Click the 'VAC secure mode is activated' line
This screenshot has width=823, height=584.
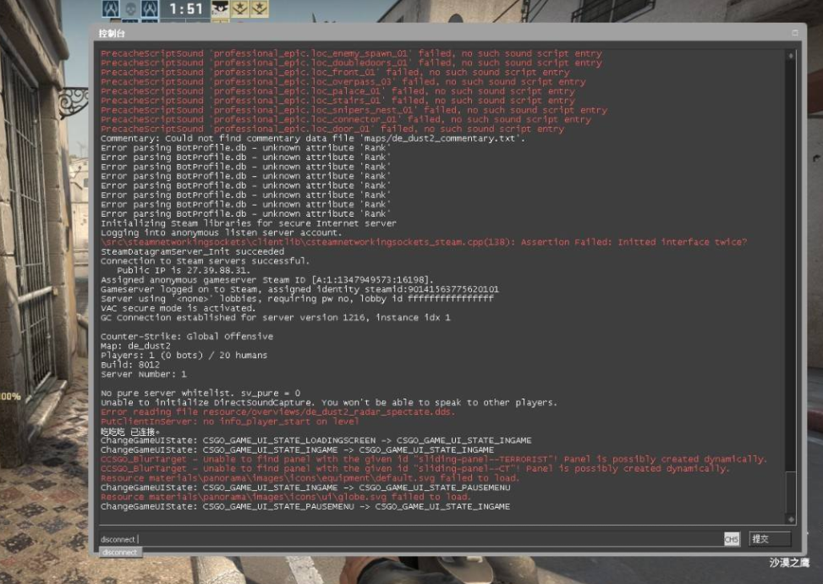coord(178,308)
